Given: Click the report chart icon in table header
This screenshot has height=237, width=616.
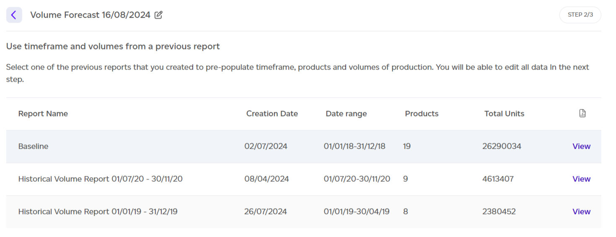Looking at the screenshot, I should pyautogui.click(x=582, y=113).
